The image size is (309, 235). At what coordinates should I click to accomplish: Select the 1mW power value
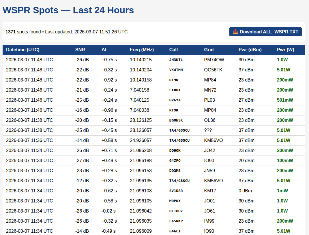point(282,191)
